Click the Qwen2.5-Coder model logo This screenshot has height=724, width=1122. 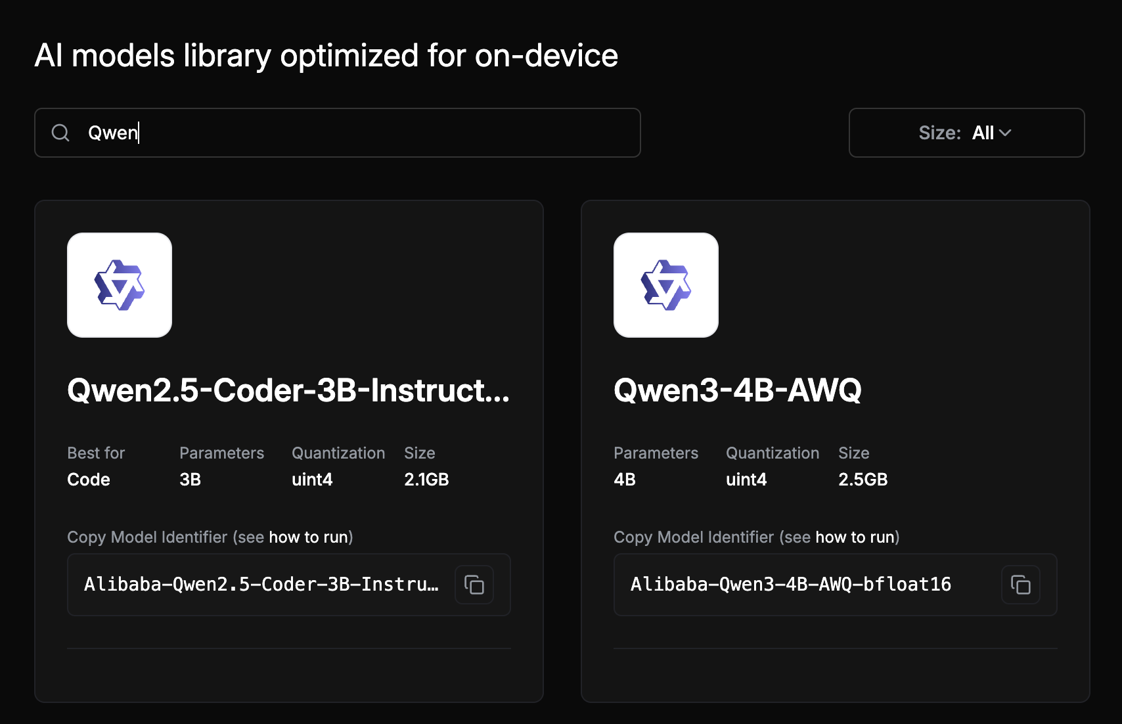coord(120,285)
